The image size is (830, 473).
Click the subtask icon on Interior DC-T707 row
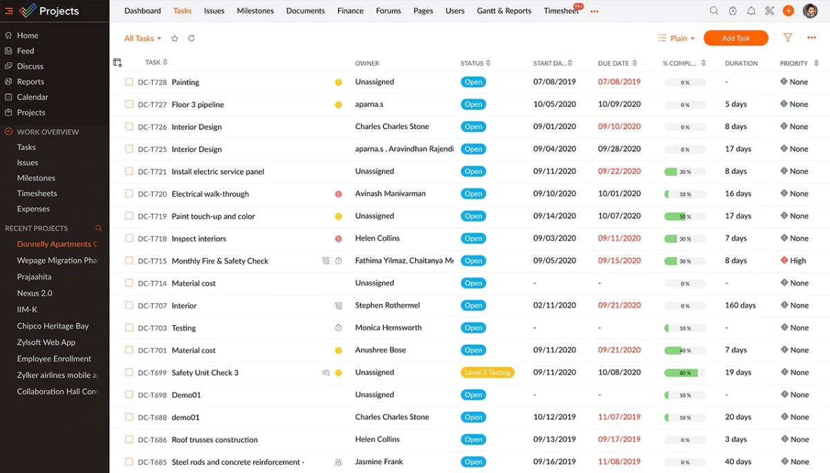(x=338, y=305)
